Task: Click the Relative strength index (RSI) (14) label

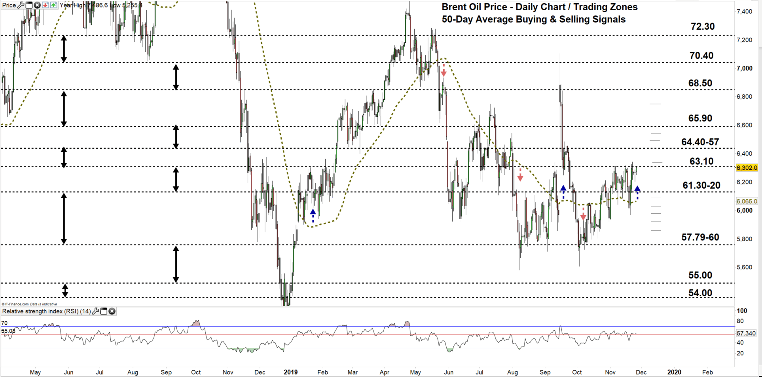Action: tap(47, 311)
